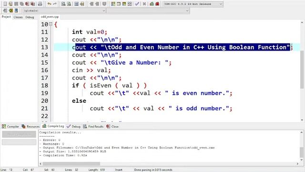Viewport: 305px width, 172px height.
Task: Click the gray shield-shaped toolbar icon
Action: (x=104, y=4)
